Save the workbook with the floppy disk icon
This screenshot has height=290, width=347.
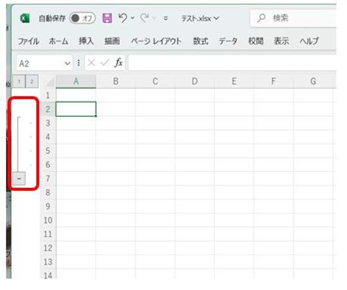pos(107,18)
